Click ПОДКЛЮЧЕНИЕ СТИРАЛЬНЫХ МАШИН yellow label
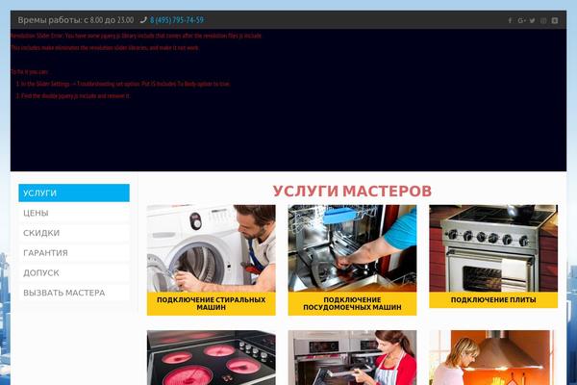The height and width of the screenshot is (385, 577). [212, 303]
